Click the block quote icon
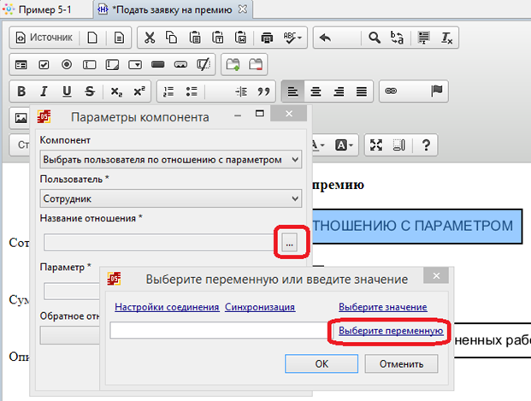This screenshot has height=401, width=531. point(264,91)
